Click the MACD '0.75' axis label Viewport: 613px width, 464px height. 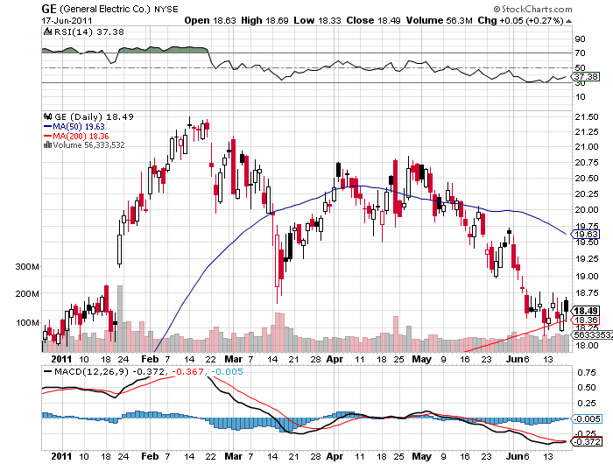click(x=587, y=373)
